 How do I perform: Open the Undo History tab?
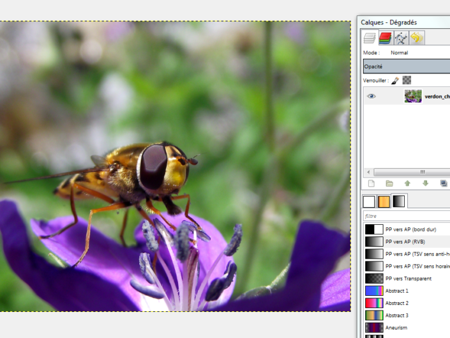tap(417, 38)
